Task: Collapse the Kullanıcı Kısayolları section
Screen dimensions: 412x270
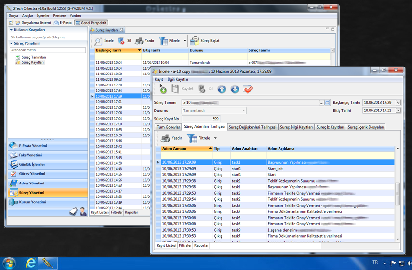Action: click(12, 30)
